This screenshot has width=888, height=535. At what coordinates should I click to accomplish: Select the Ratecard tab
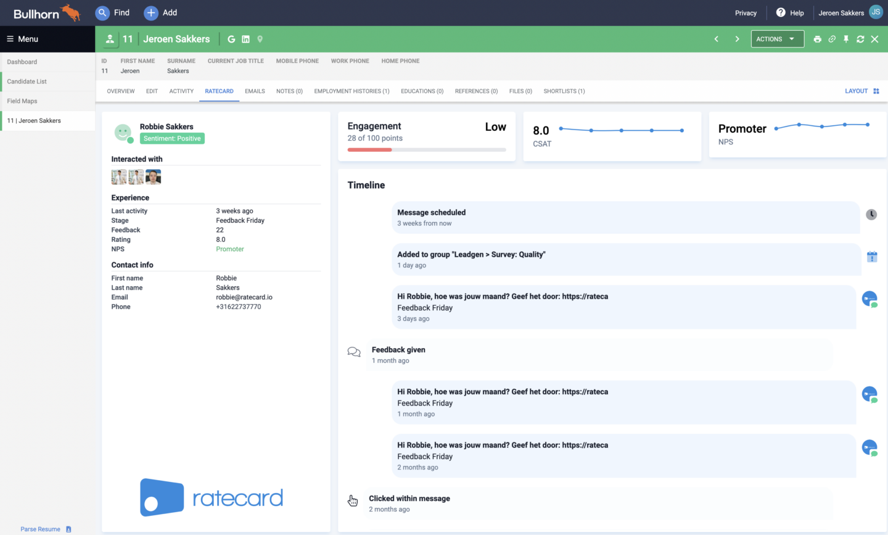[219, 91]
